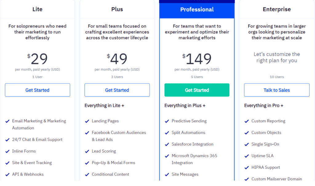This screenshot has width=315, height=186.
Task: Click the checkmark beside Email Marketing & Marketing Automation
Action: 7,121
